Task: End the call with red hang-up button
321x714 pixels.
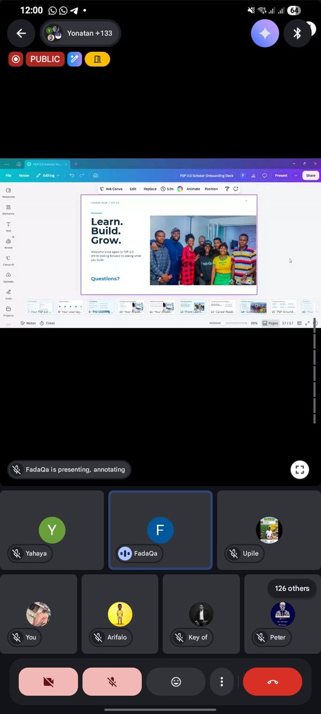Action: click(272, 682)
